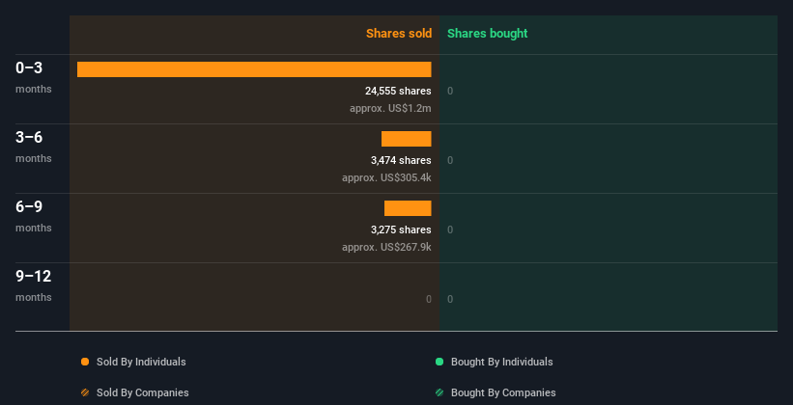Click the 3,474 shares value text
793x405 pixels.
click(401, 160)
